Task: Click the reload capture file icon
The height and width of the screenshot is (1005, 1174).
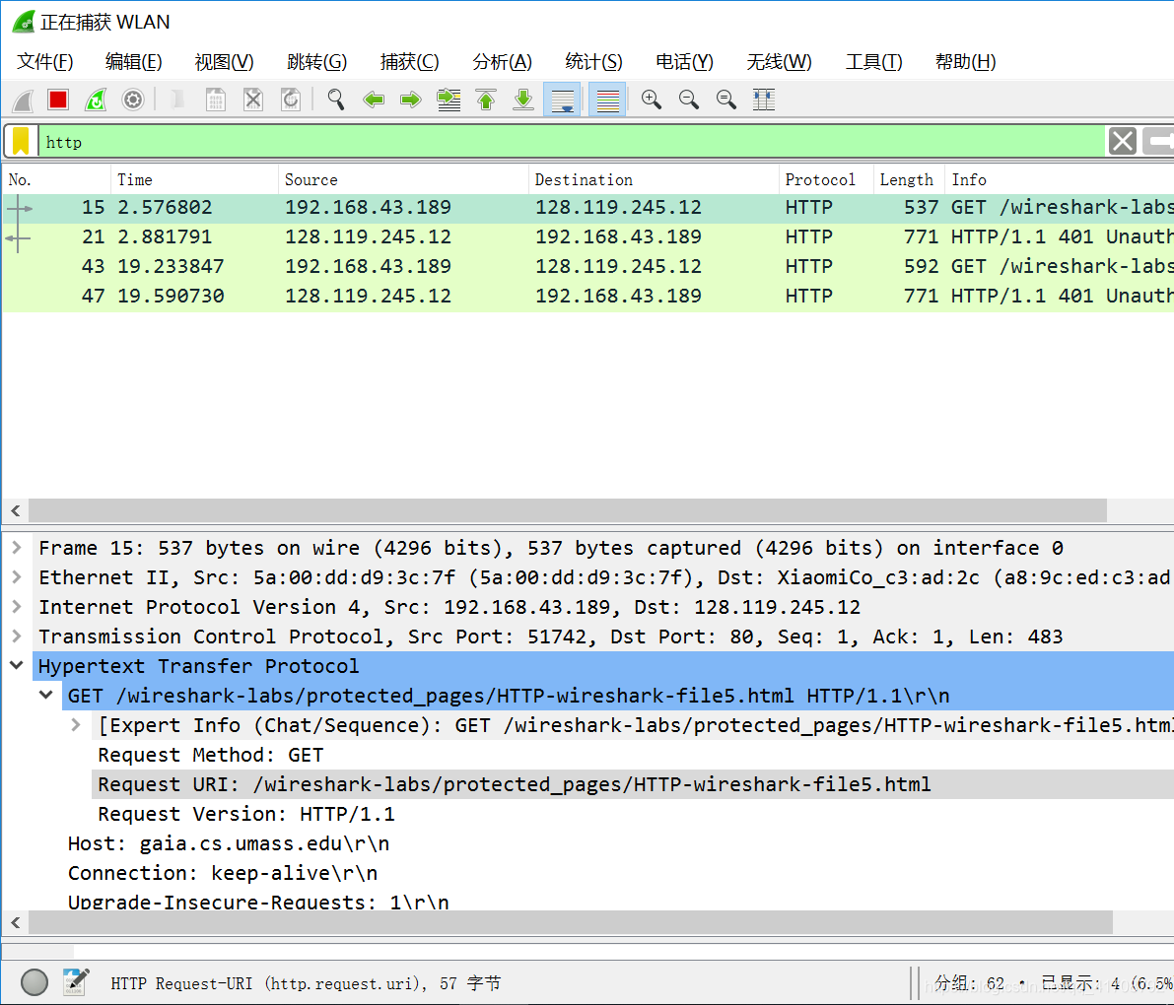Action: pyautogui.click(x=291, y=100)
